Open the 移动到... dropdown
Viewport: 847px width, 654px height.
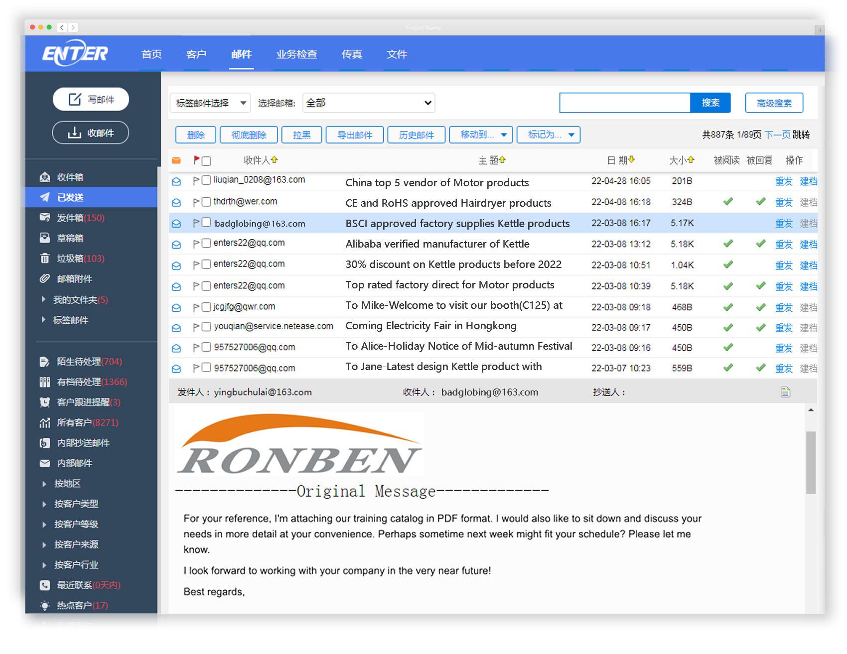coord(481,134)
